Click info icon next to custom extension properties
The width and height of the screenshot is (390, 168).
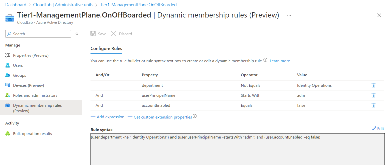tap(195, 116)
